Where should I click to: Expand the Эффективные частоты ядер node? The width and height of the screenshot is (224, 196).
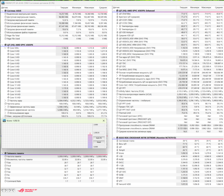click(5, 107)
